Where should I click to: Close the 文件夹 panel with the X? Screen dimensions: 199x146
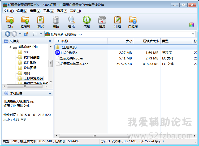(50, 41)
